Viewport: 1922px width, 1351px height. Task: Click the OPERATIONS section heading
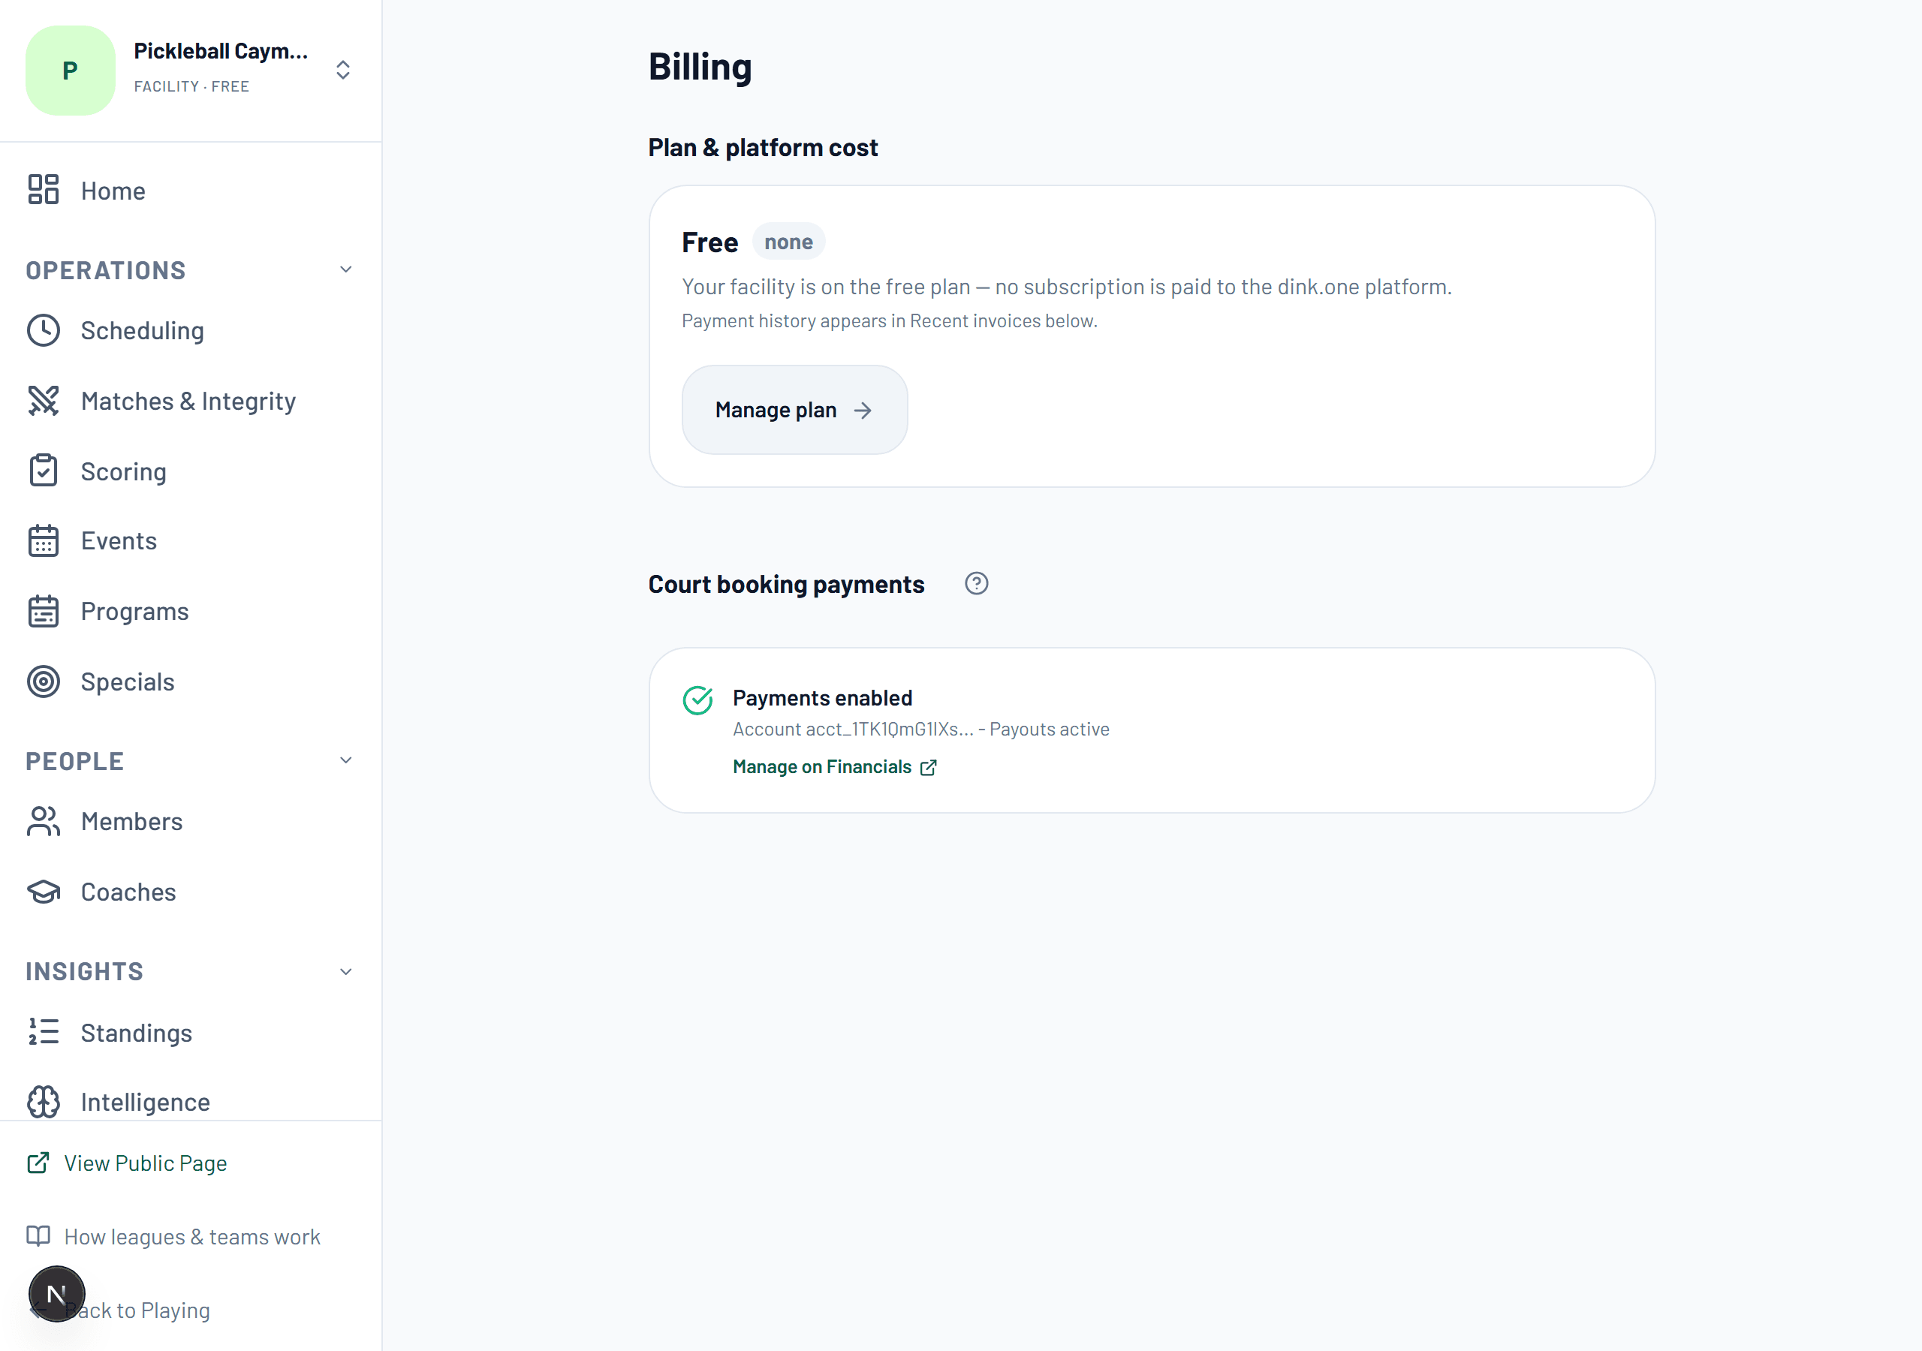pos(105,270)
